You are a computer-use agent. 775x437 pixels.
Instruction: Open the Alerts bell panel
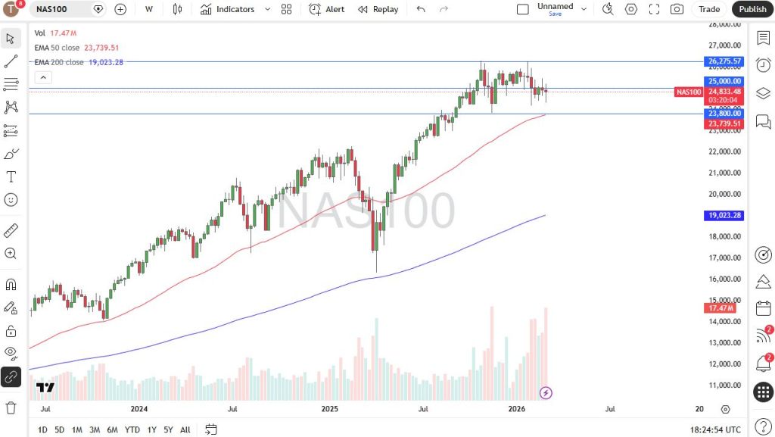(763, 364)
